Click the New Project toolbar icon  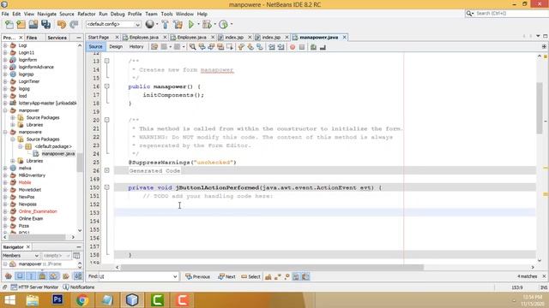click(x=21, y=25)
